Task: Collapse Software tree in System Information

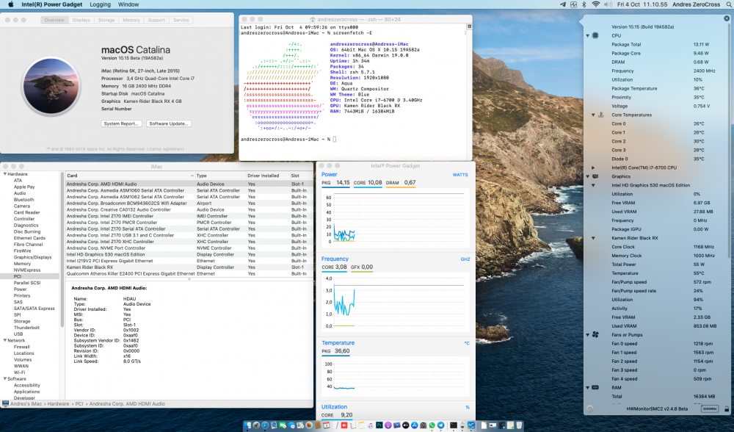Action: [5, 379]
